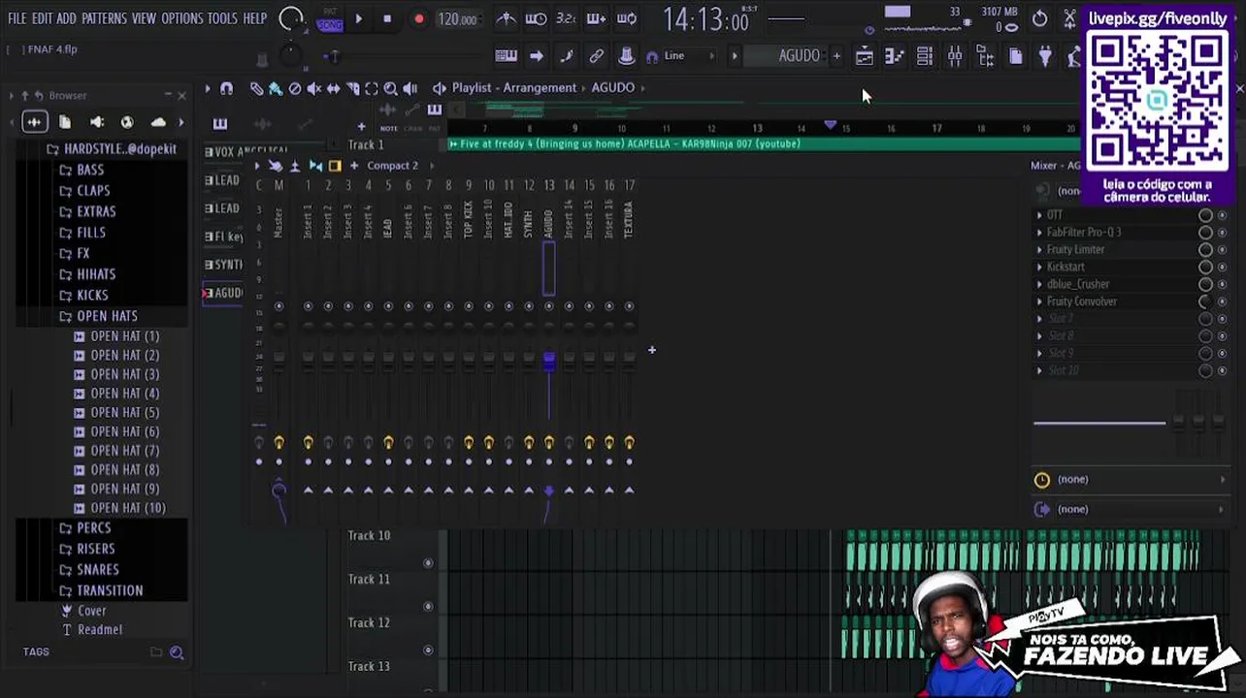The height and width of the screenshot is (698, 1246).
Task: Click the countdown before recording icon
Action: click(566, 18)
